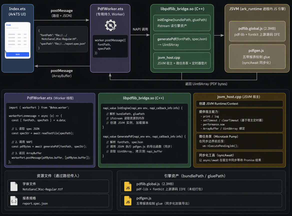This screenshot has width=292, height=216.
Task: Click the "返回 Uint8Array (PDF bytes)" label
Action: coord(206,84)
